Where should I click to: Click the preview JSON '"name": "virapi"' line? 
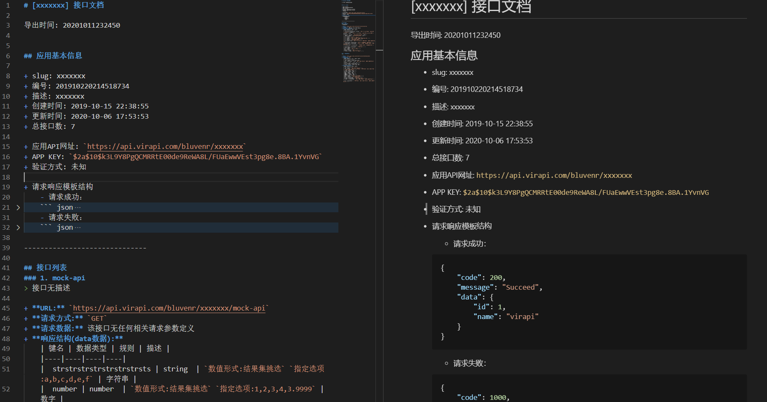point(506,317)
